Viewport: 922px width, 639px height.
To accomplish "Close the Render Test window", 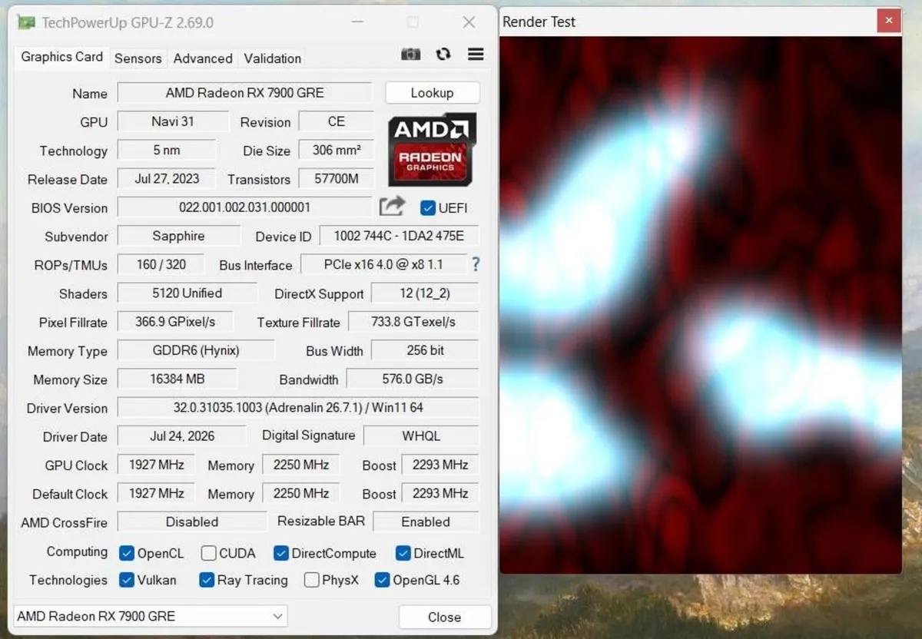I will 889,22.
